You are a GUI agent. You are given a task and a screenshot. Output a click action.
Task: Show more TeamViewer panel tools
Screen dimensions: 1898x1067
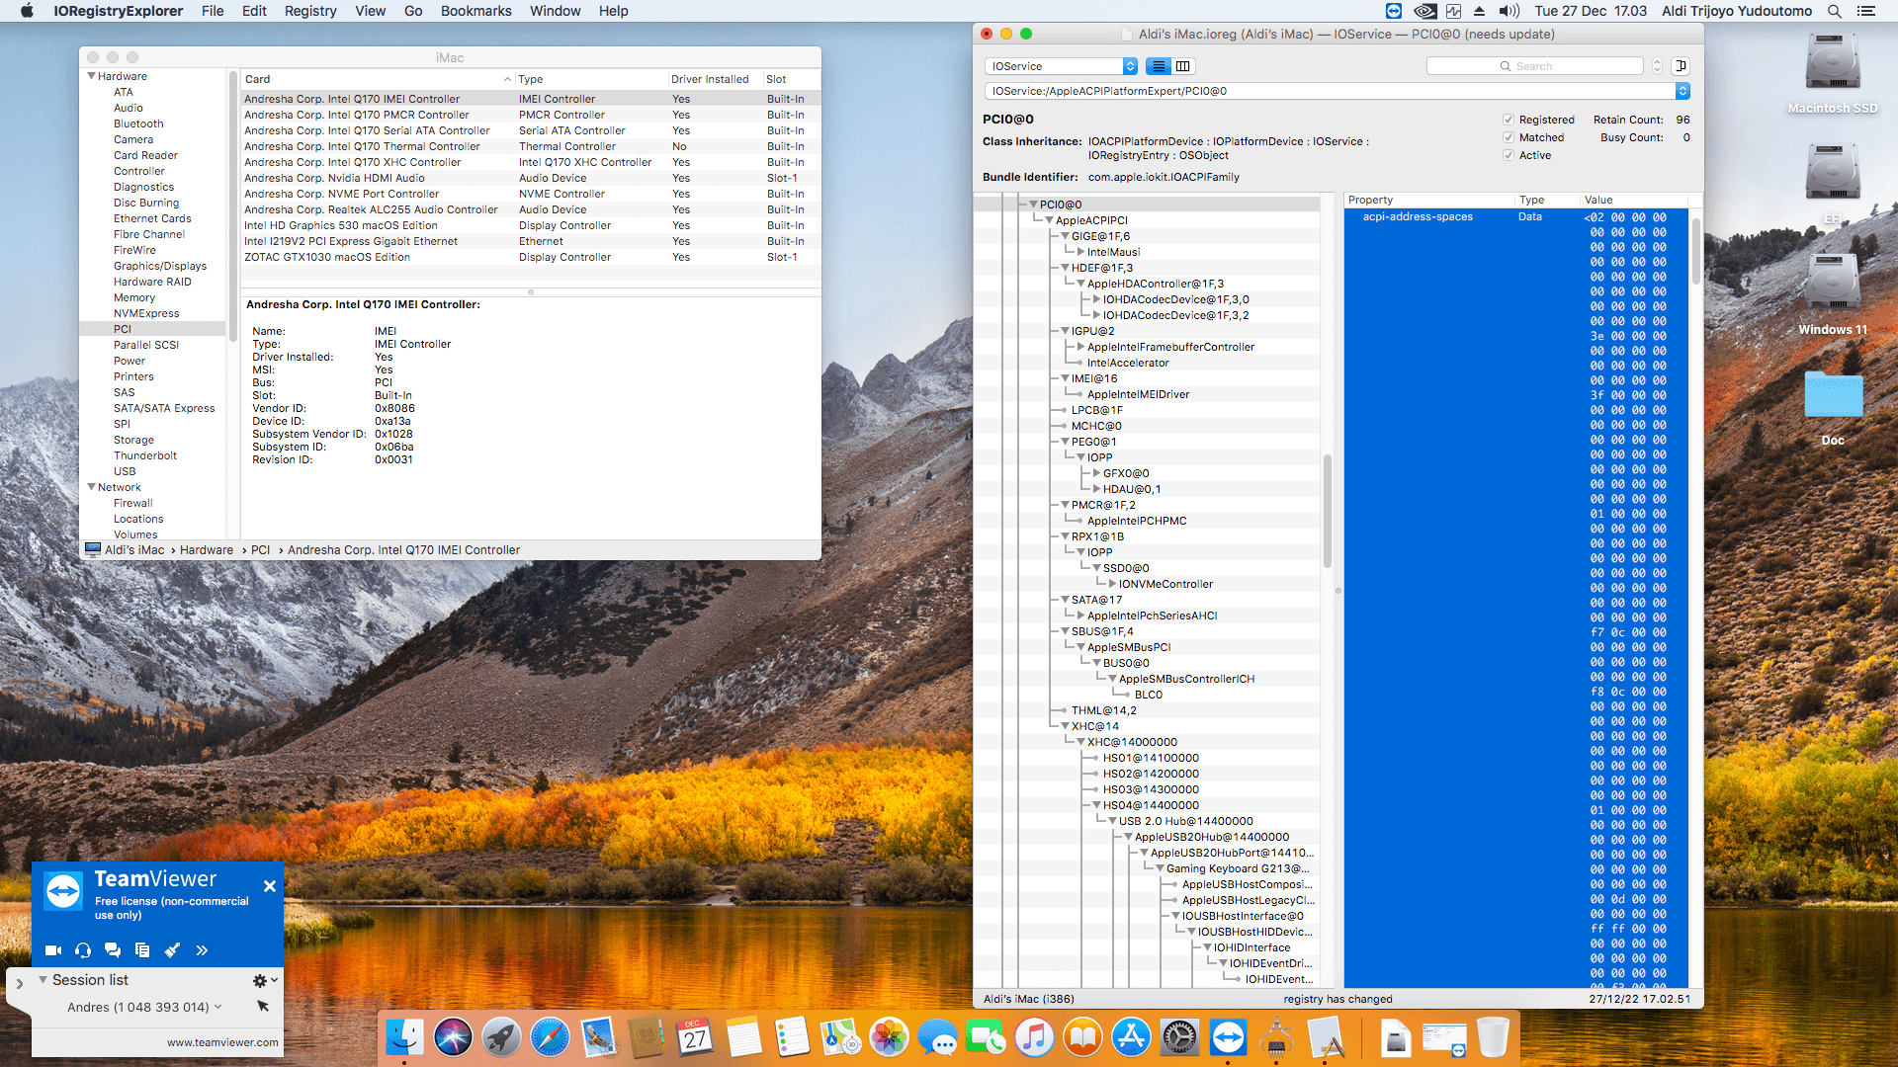click(202, 950)
